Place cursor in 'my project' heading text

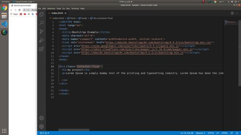click(75, 70)
